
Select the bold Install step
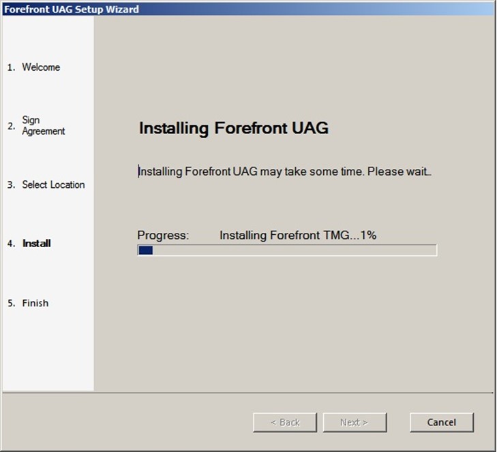(x=36, y=243)
